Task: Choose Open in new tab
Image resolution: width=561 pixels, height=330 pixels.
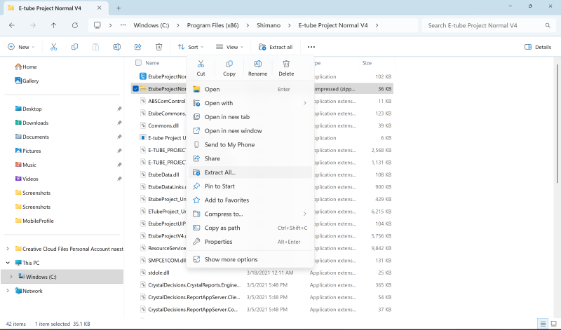Action: point(250,117)
